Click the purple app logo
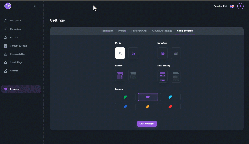 8,6
